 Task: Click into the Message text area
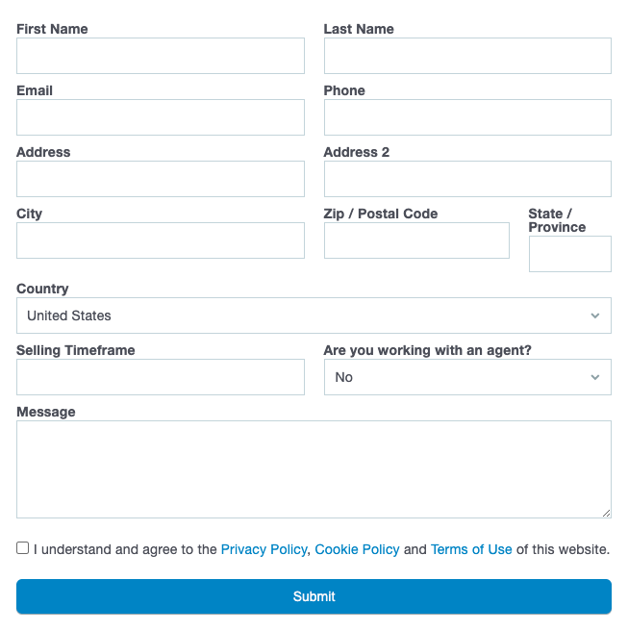pyautogui.click(x=314, y=469)
